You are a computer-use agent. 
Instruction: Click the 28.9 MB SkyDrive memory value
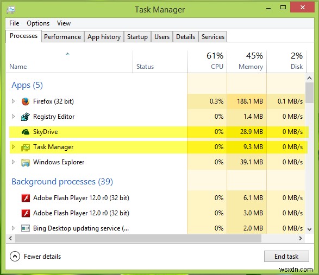point(252,132)
